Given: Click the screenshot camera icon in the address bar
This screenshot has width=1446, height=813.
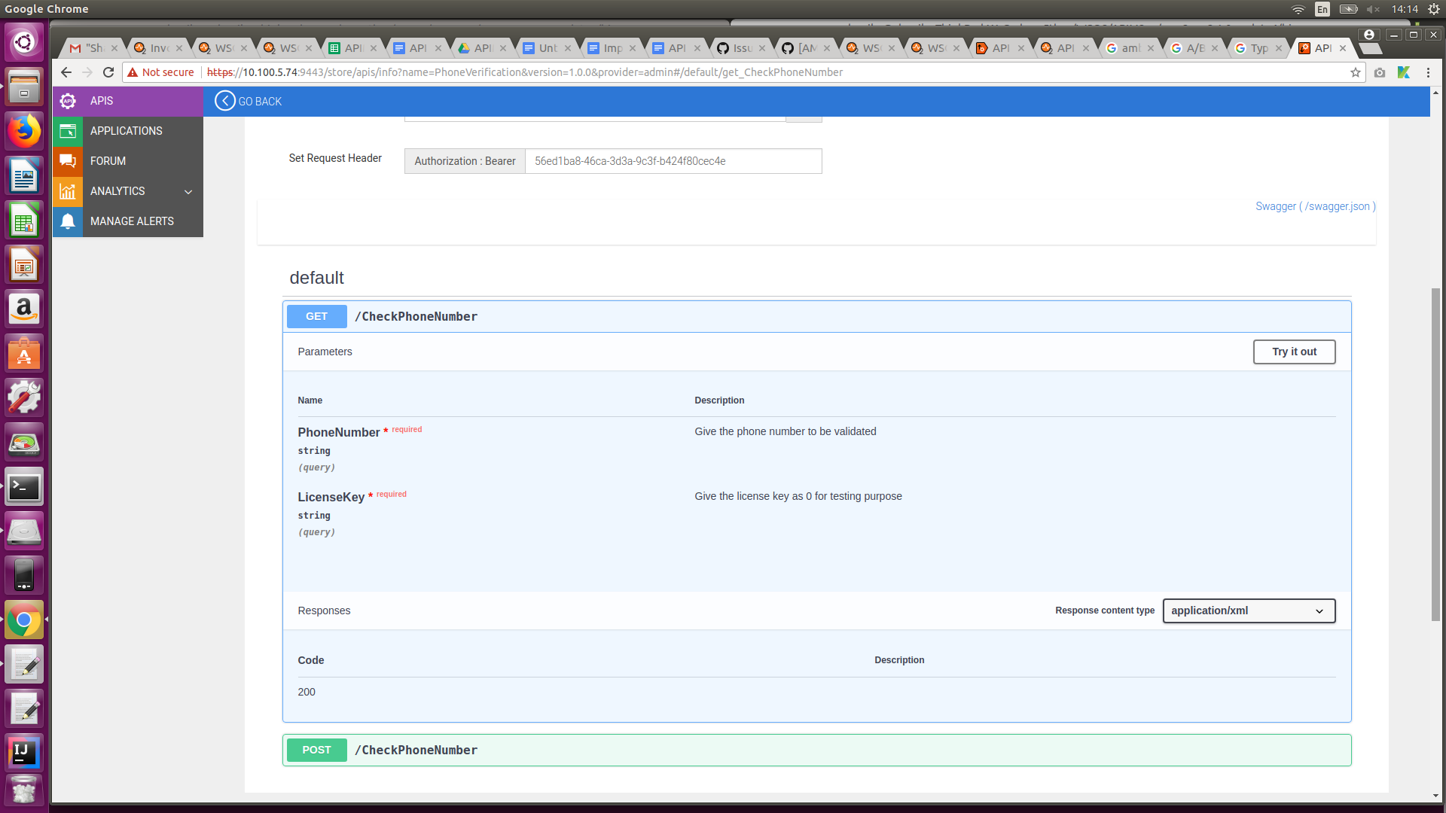Looking at the screenshot, I should (x=1380, y=72).
